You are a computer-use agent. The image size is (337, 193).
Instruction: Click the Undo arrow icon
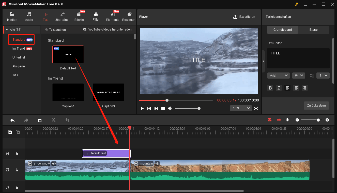pos(12,120)
